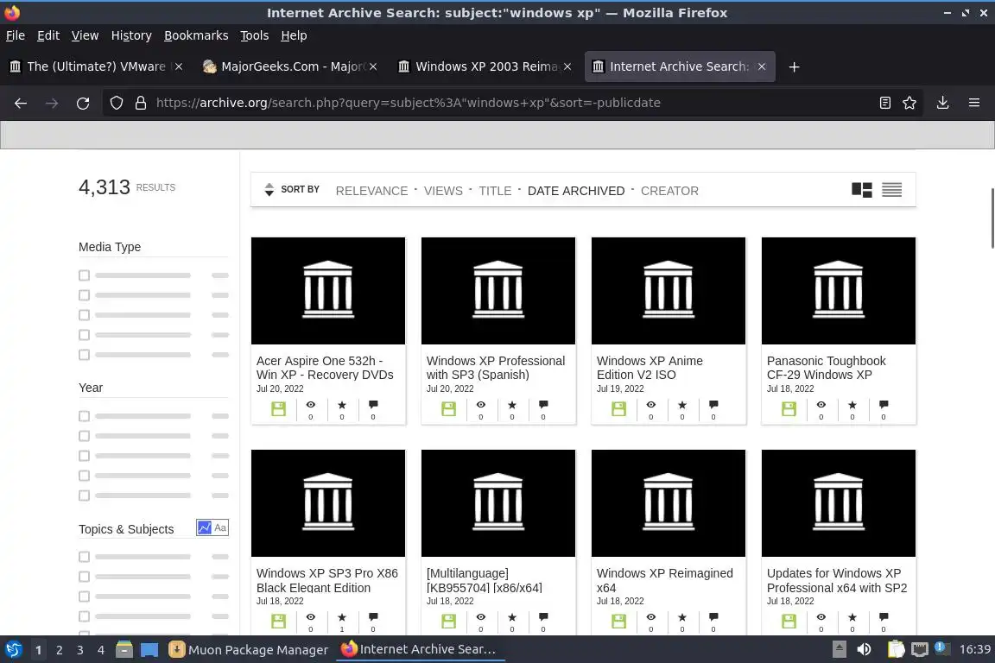
Task: Check the last Media Type checkbox
Action: point(84,355)
